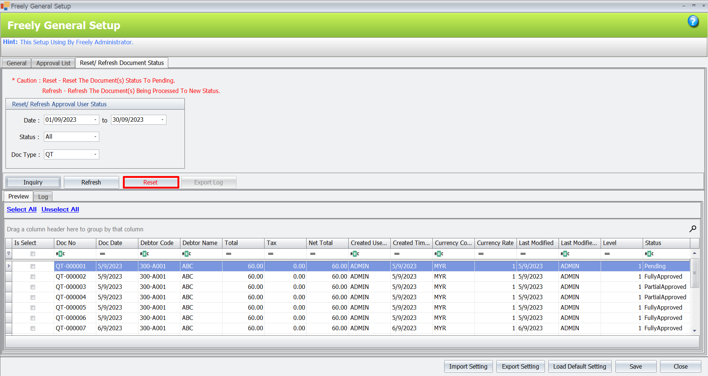Tick the checkbox for QT-000002
This screenshot has height=376, width=708.
click(33, 277)
